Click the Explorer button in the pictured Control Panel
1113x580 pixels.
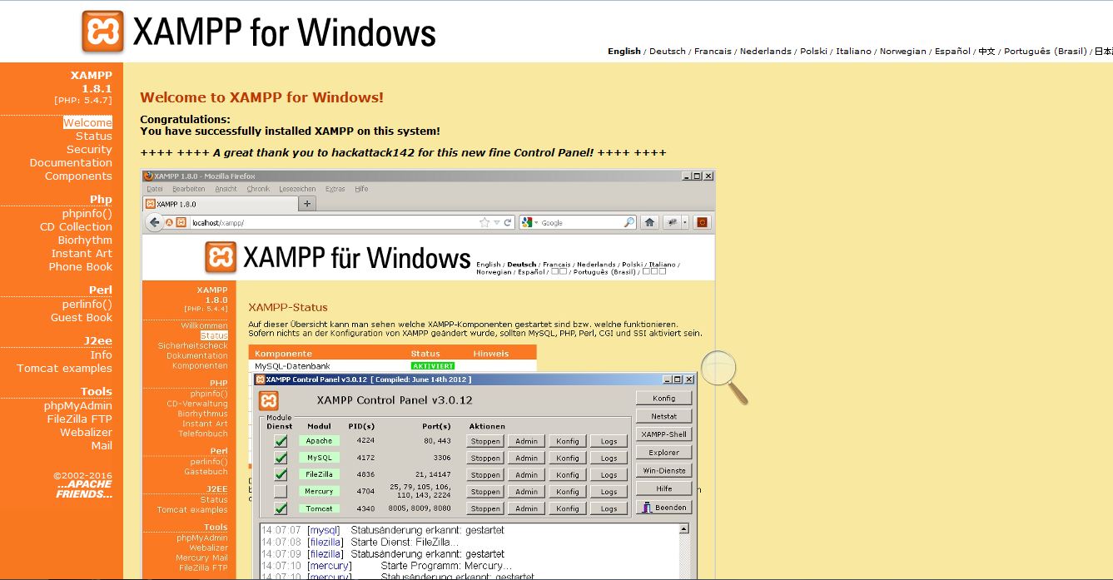click(664, 453)
